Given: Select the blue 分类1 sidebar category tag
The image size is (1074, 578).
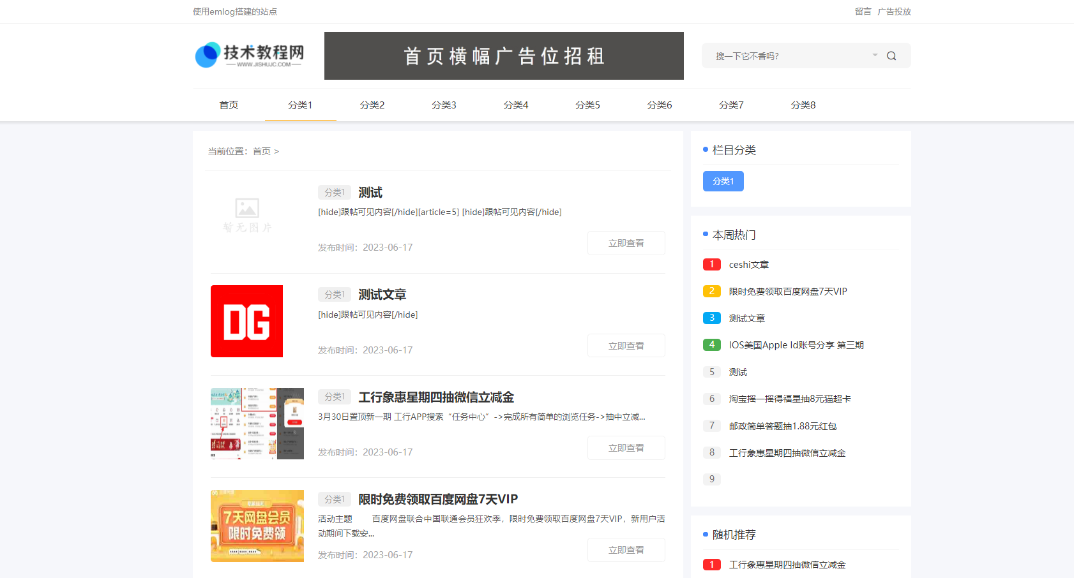Looking at the screenshot, I should pyautogui.click(x=723, y=181).
